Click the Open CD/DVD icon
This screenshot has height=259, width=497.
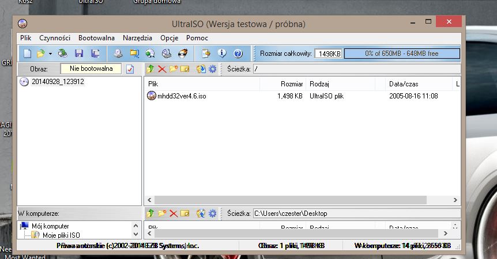tap(62, 54)
